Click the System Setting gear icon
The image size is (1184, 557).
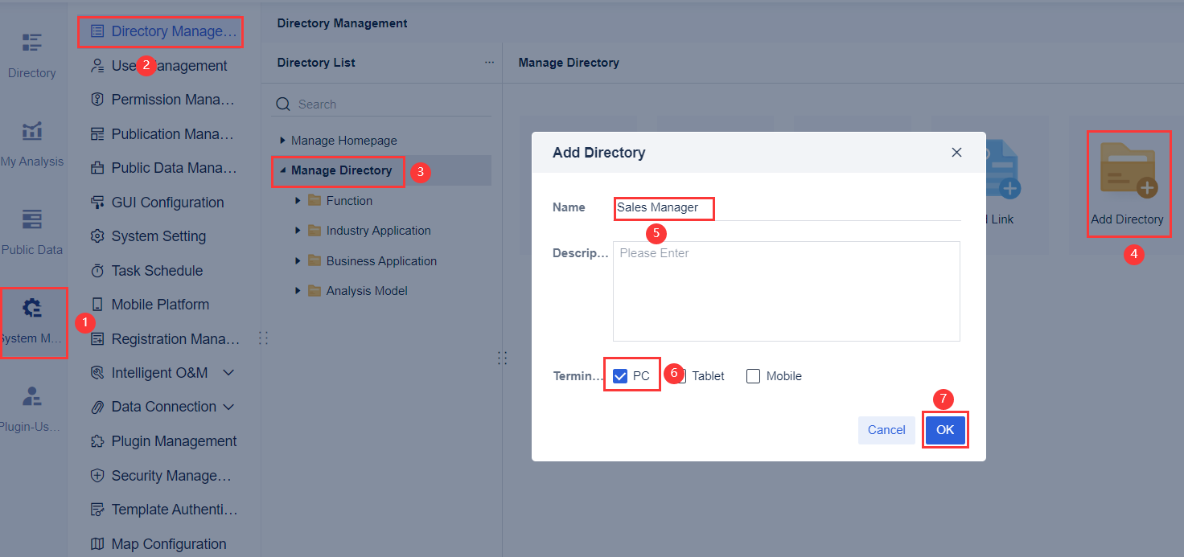pyautogui.click(x=97, y=236)
